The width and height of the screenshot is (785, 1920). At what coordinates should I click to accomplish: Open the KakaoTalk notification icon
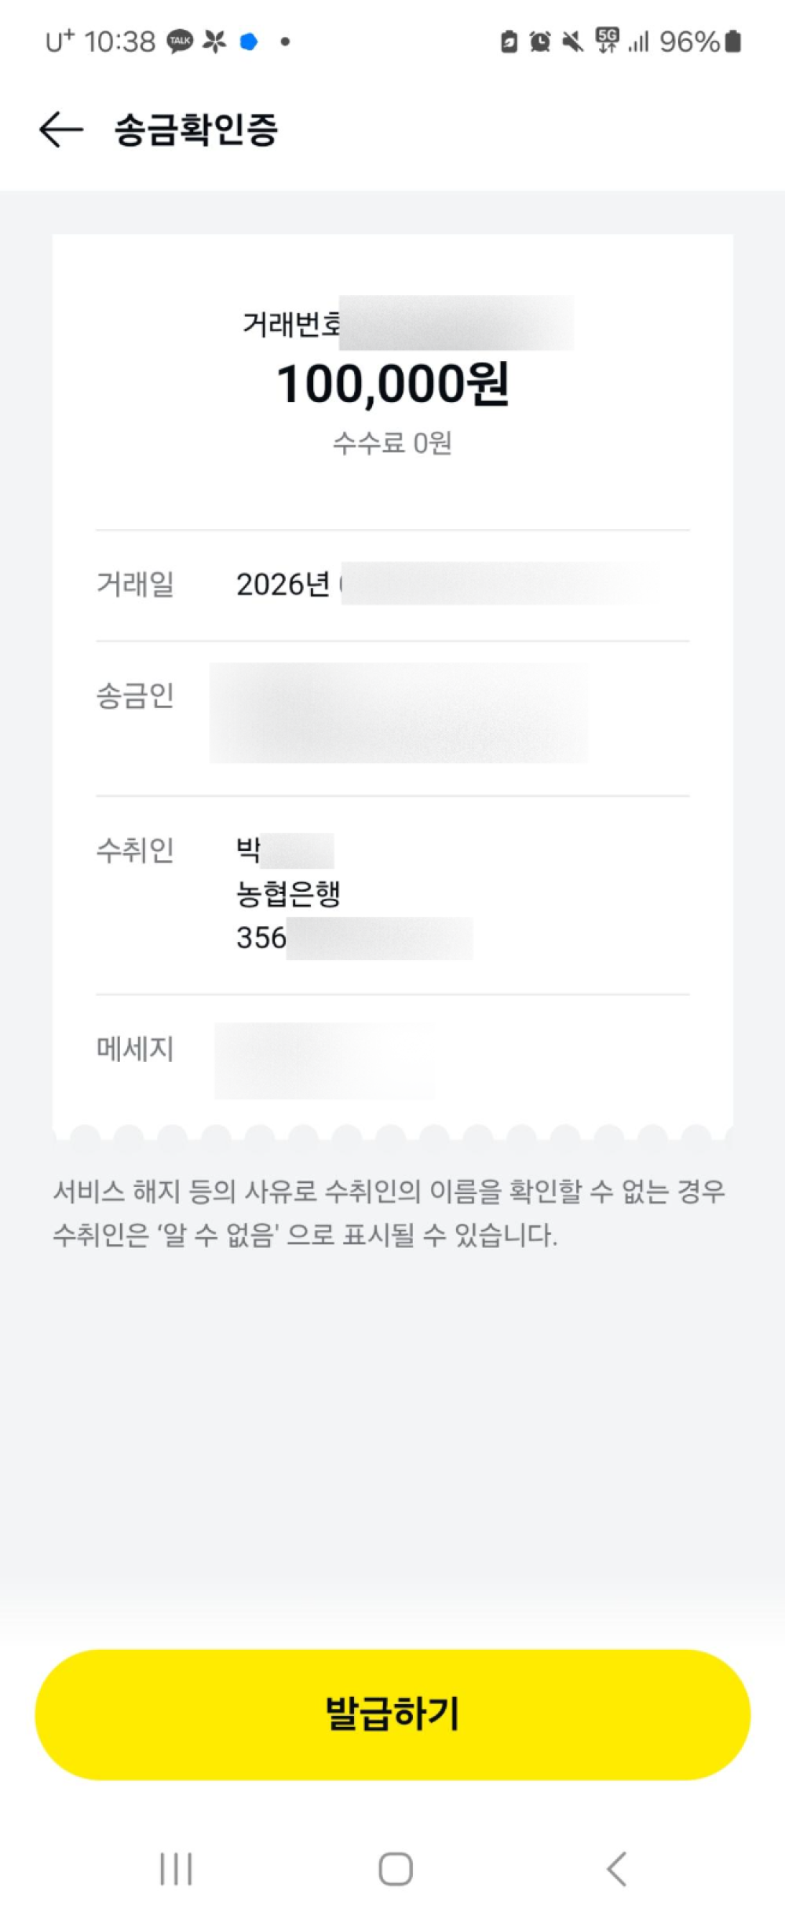pos(180,41)
